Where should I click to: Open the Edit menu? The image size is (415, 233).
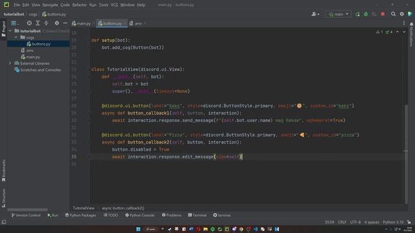pyautogui.click(x=26, y=5)
